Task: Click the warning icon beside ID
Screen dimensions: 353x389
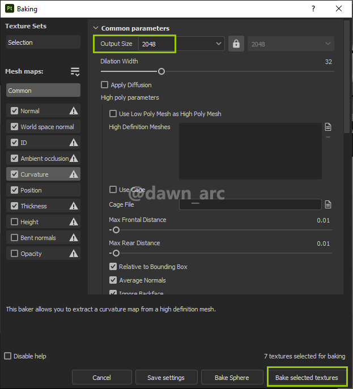Action: pyautogui.click(x=74, y=142)
